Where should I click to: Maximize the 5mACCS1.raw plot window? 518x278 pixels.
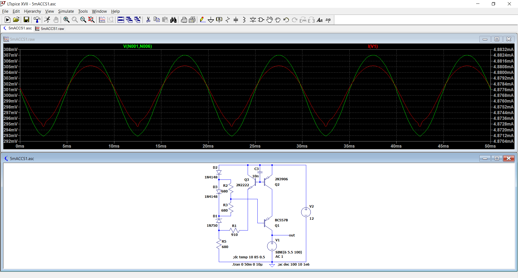click(x=497, y=39)
